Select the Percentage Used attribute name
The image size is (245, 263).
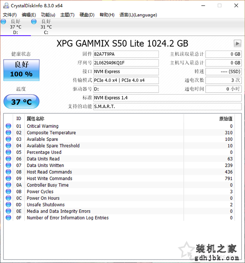coord(44,152)
